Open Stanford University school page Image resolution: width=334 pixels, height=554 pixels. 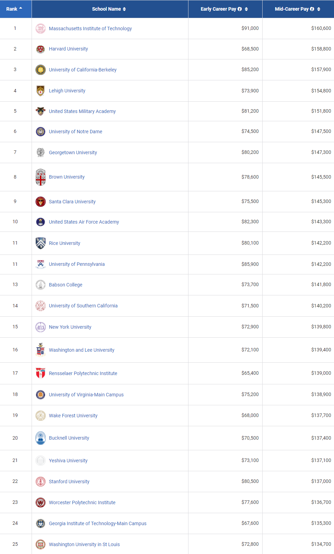click(69, 482)
